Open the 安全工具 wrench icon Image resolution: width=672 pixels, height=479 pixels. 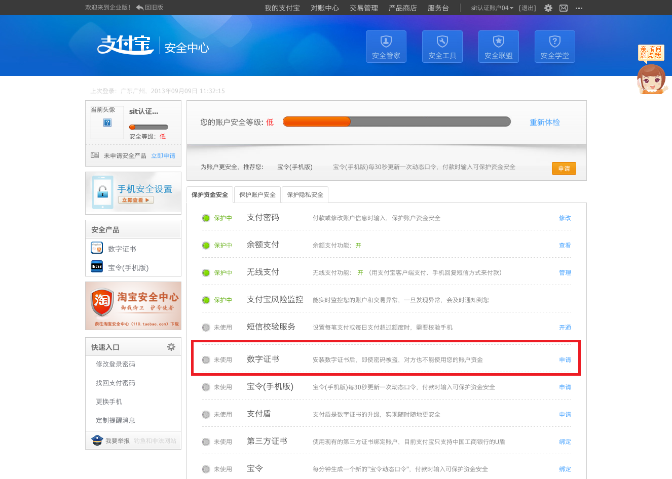click(442, 47)
